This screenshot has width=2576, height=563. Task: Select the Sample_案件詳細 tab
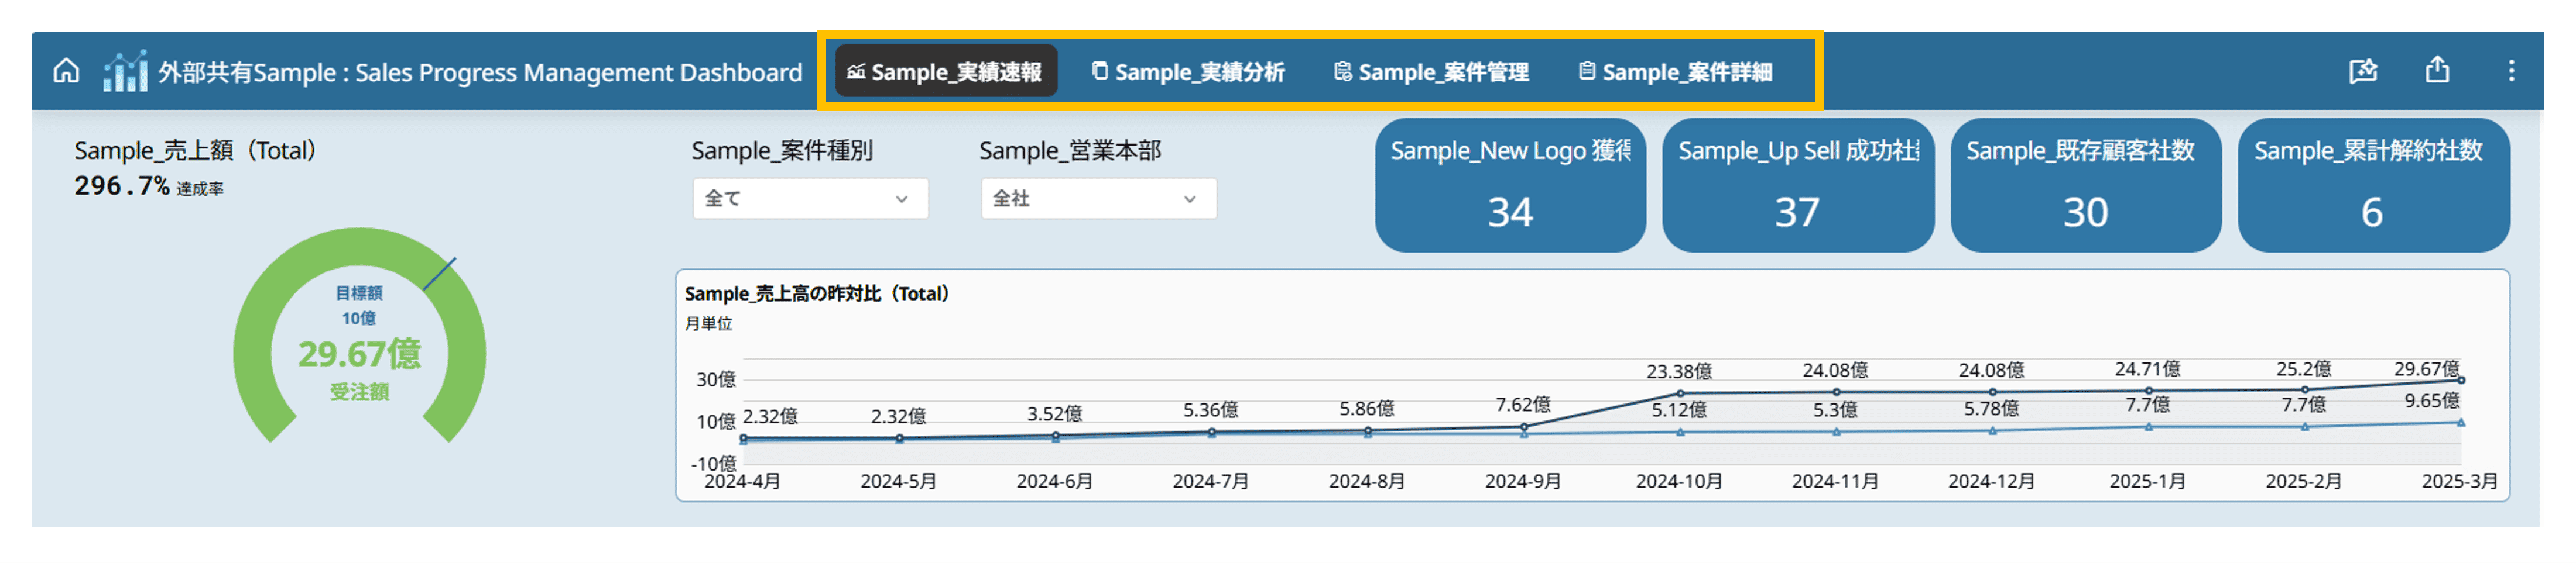click(x=1675, y=72)
